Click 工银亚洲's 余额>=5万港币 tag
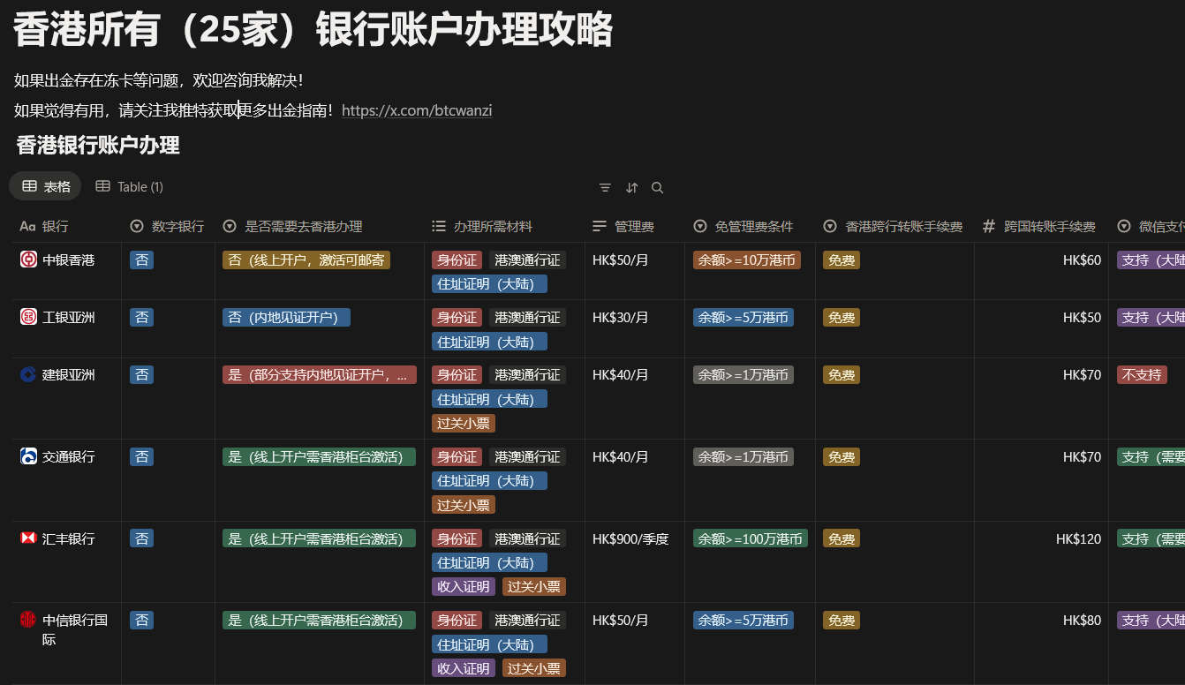 pyautogui.click(x=743, y=317)
